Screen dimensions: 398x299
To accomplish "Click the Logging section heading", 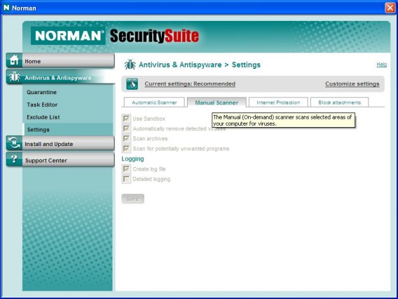I will click(133, 159).
